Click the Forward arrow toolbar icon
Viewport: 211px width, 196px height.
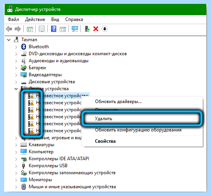click(18, 29)
